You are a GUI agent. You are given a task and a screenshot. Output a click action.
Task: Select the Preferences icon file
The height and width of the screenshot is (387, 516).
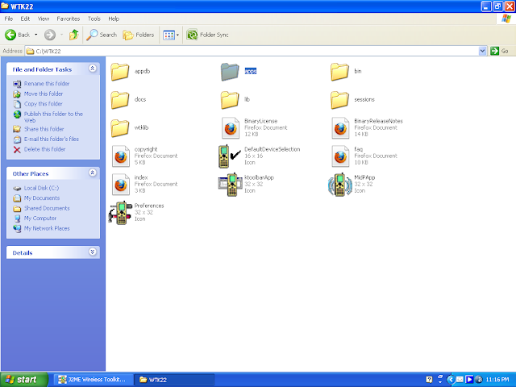pyautogui.click(x=120, y=213)
